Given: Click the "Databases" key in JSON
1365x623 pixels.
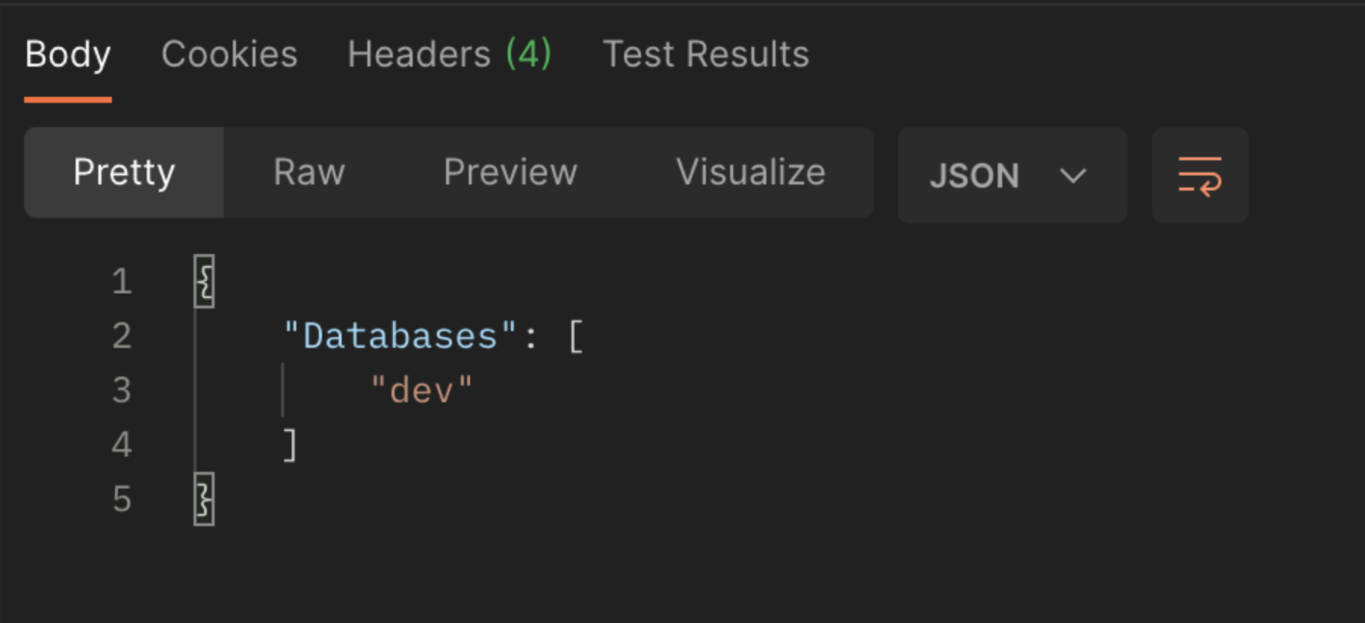Looking at the screenshot, I should (400, 336).
